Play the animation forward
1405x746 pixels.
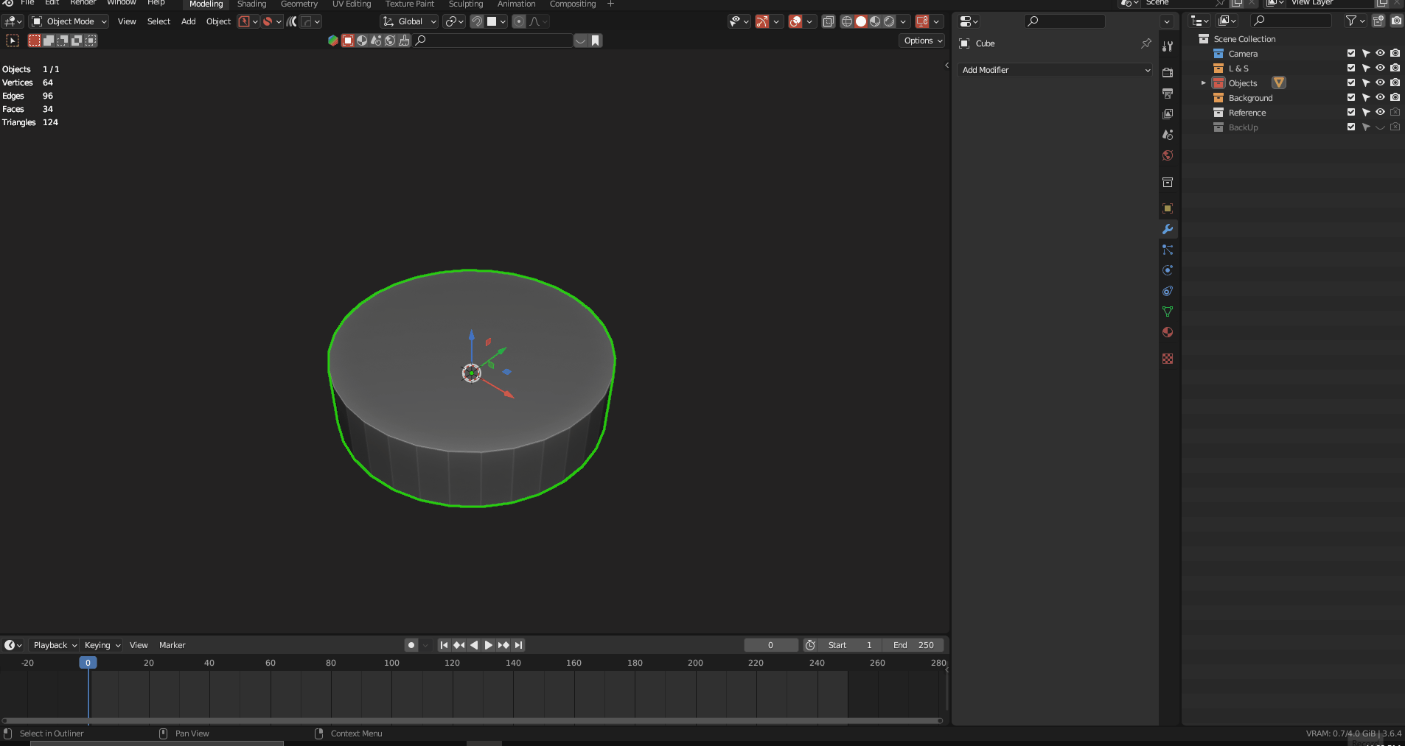pyautogui.click(x=489, y=645)
